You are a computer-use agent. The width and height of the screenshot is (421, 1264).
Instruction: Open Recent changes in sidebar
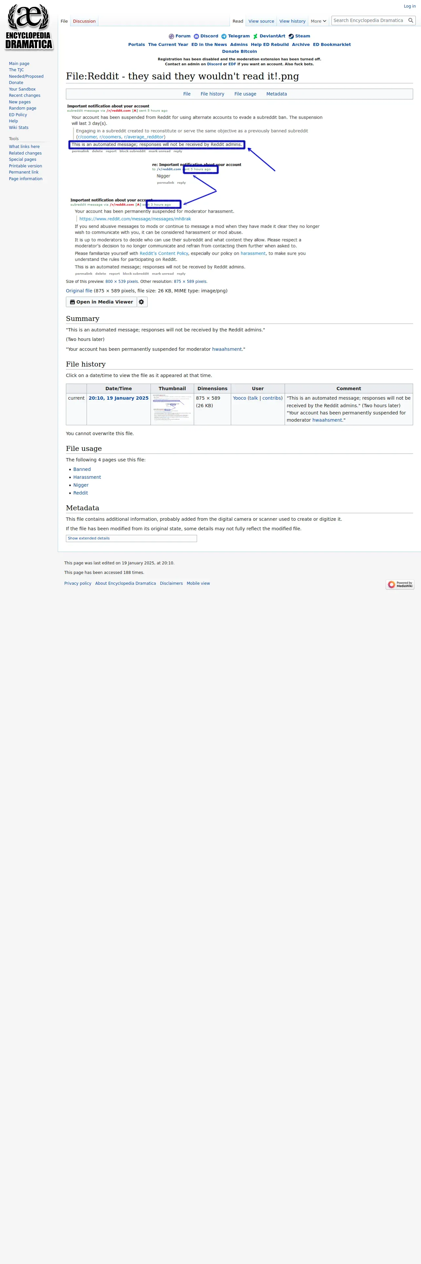pos(25,96)
